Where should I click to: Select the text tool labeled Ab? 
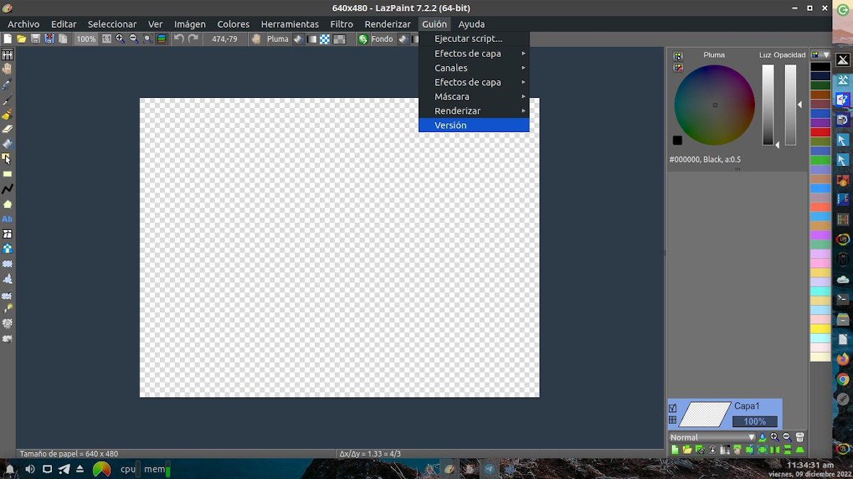coord(7,219)
